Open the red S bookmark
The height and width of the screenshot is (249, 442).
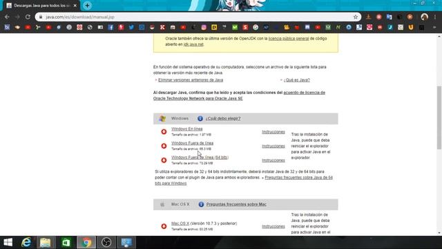[245, 28]
